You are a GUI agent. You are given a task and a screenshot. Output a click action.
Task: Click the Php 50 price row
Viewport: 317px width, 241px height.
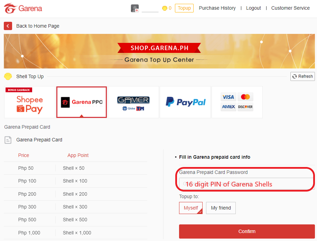click(75, 168)
